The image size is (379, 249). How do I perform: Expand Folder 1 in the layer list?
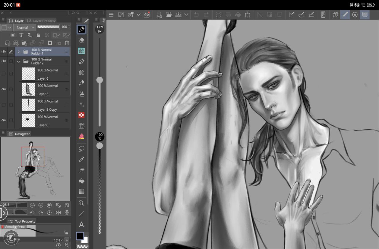point(19,52)
